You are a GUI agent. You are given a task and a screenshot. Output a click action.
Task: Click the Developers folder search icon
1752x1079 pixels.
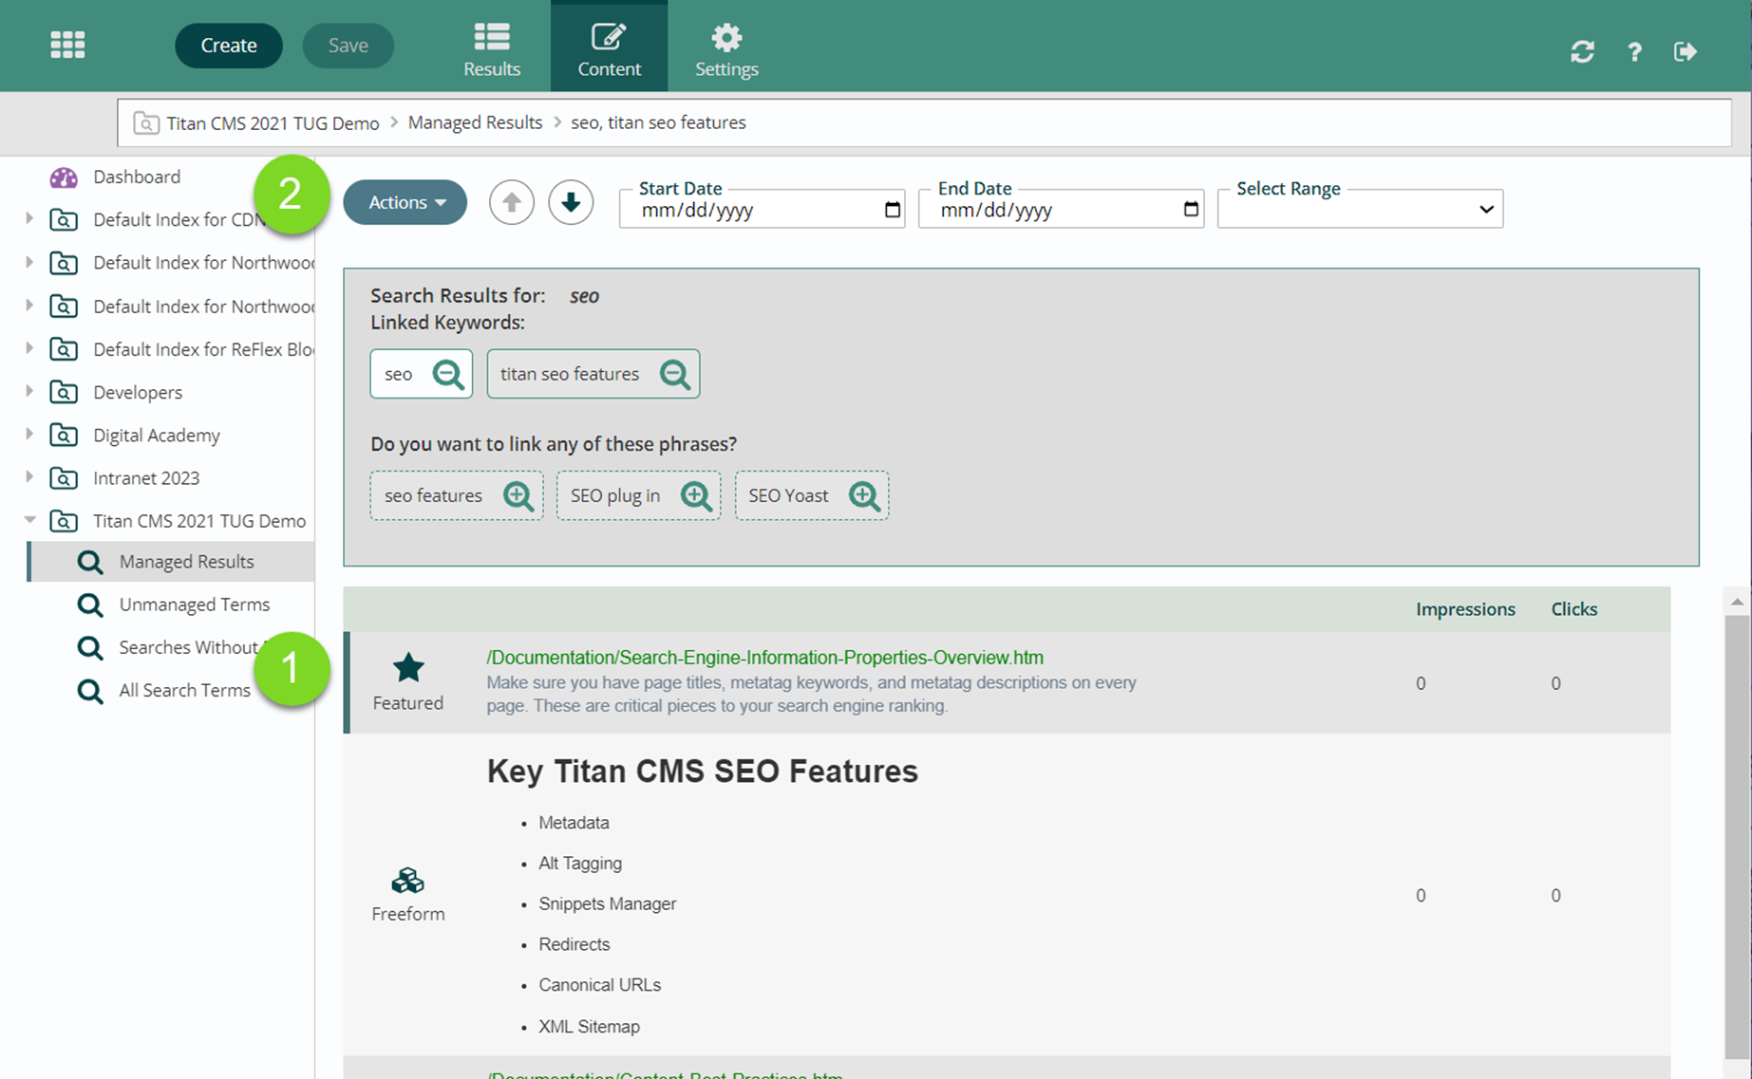[64, 392]
